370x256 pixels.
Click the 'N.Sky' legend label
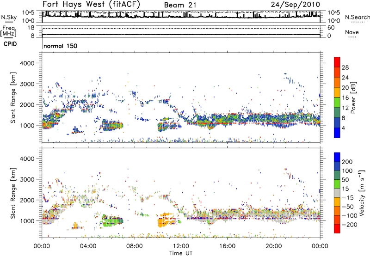(x=9, y=17)
